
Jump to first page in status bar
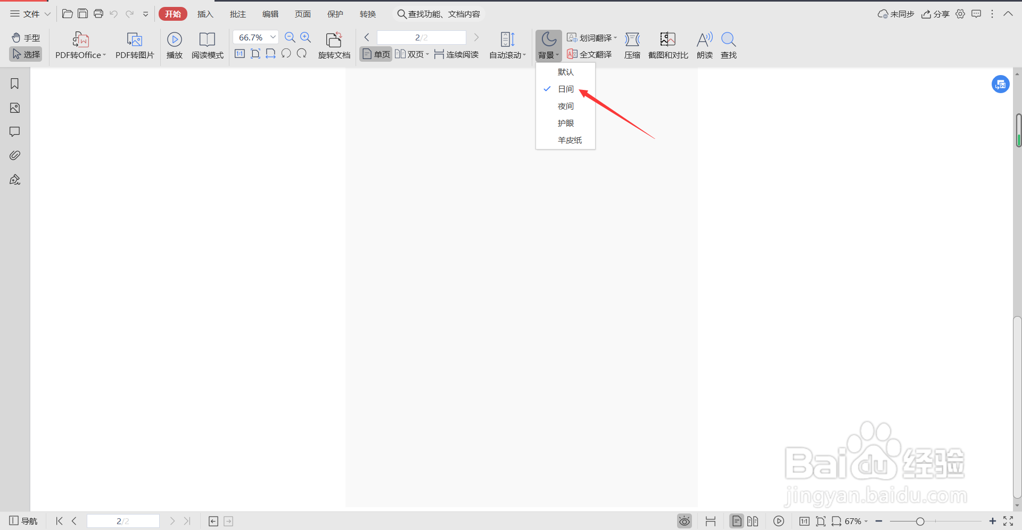click(x=59, y=521)
